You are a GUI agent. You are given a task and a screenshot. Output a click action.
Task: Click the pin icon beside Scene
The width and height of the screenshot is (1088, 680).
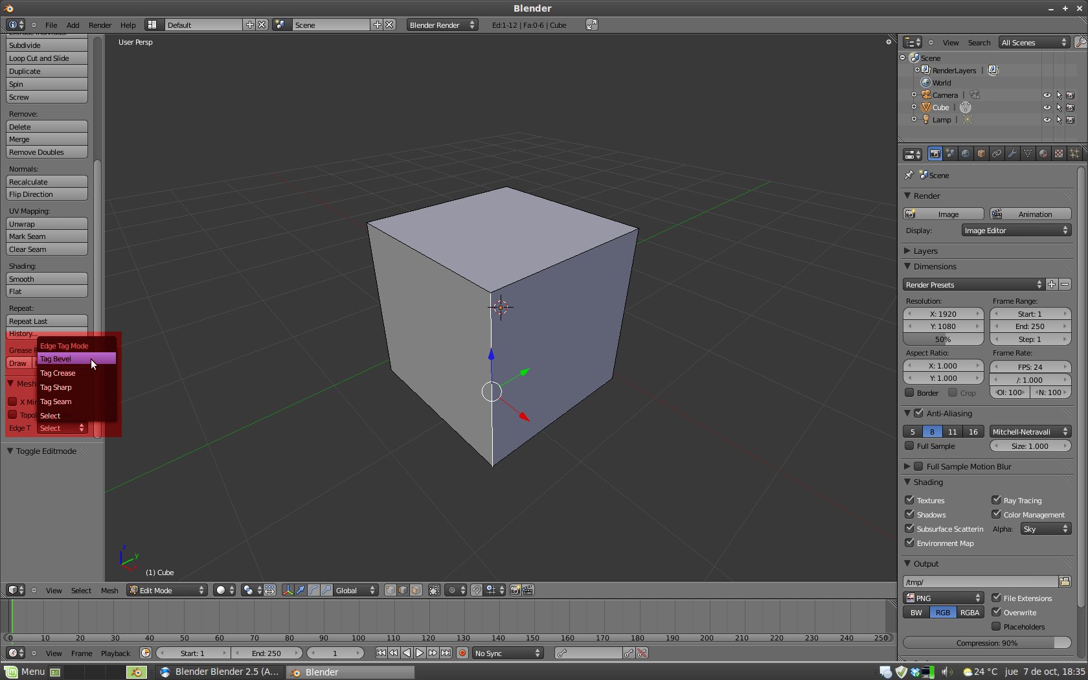pos(909,175)
